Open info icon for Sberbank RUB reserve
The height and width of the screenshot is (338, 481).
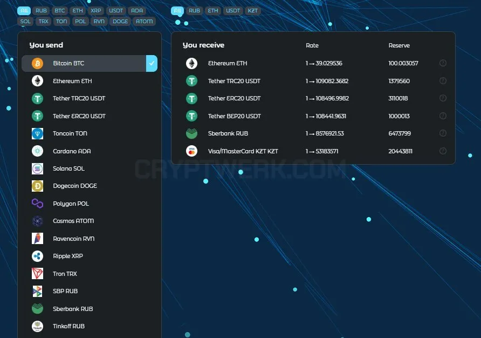(443, 133)
